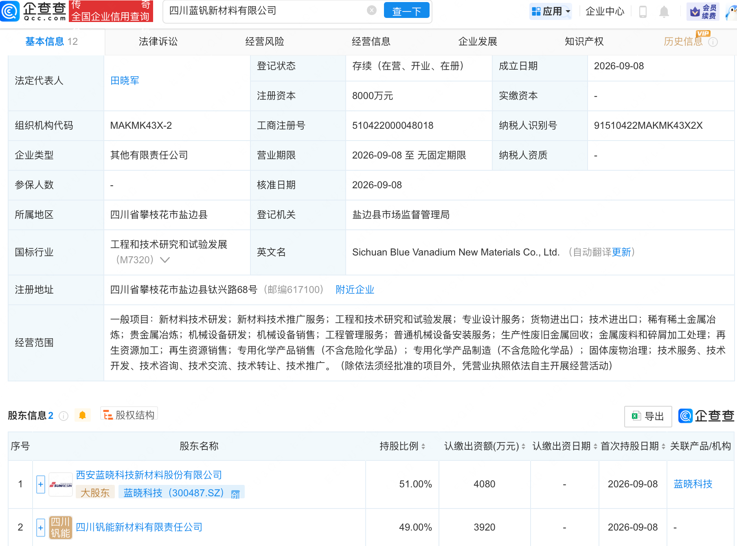Screen dimensions: 737x546
Task: Switch to the 知识产权 tab
Action: [x=584, y=42]
